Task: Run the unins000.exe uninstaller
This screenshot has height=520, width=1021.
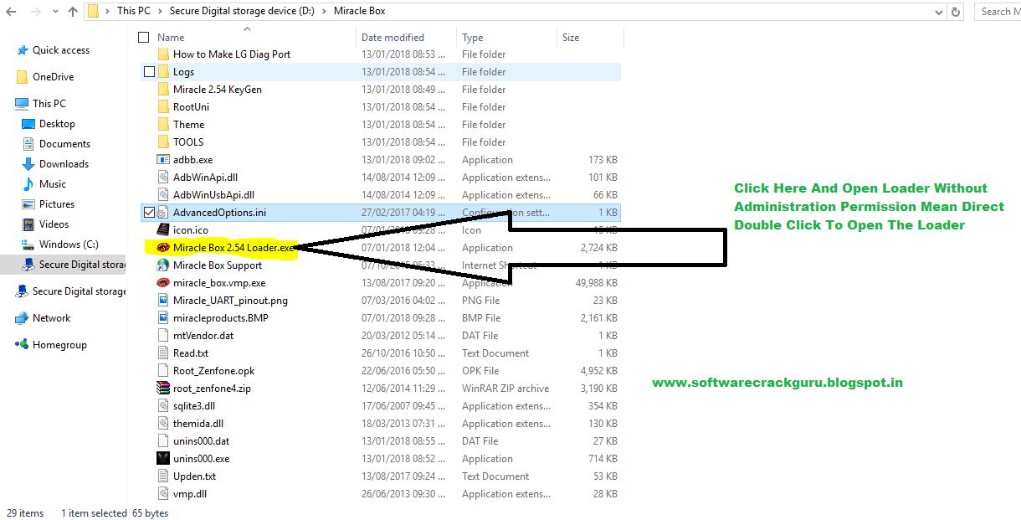Action: [200, 458]
